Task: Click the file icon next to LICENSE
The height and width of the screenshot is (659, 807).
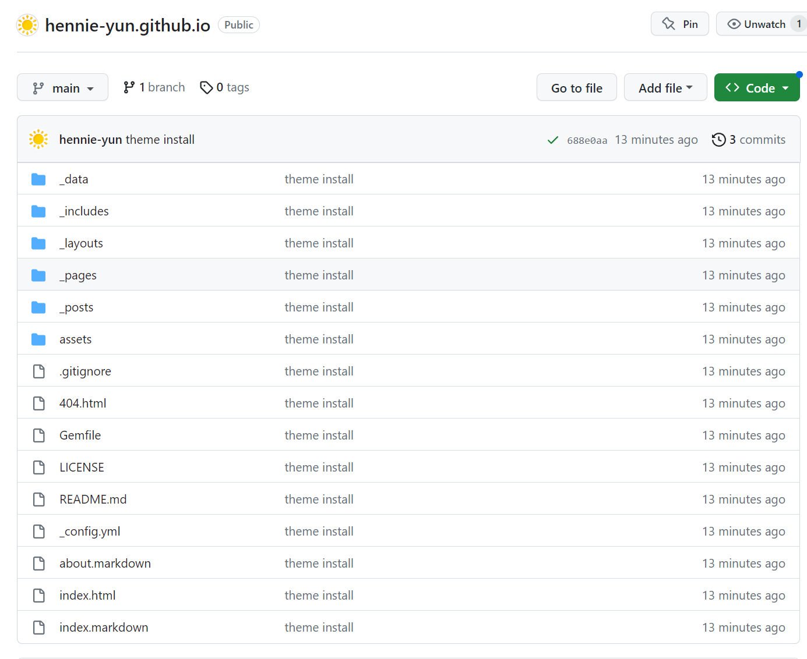Action: [x=39, y=467]
